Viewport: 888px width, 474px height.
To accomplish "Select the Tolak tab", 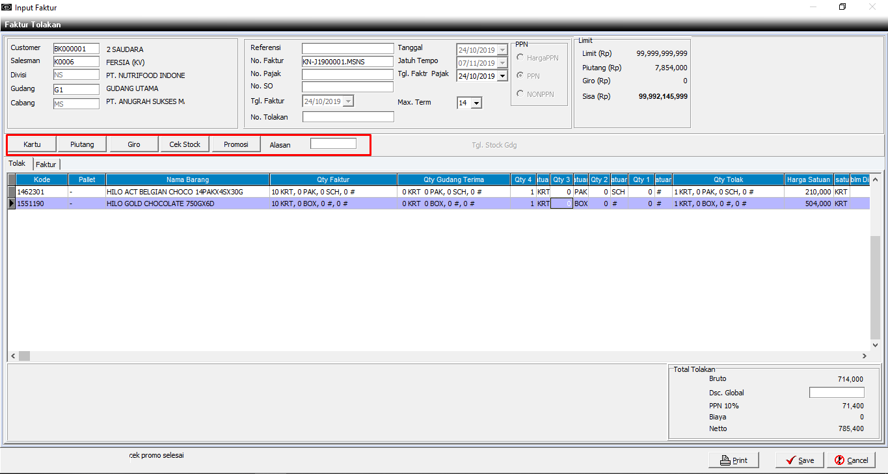I will [x=18, y=164].
